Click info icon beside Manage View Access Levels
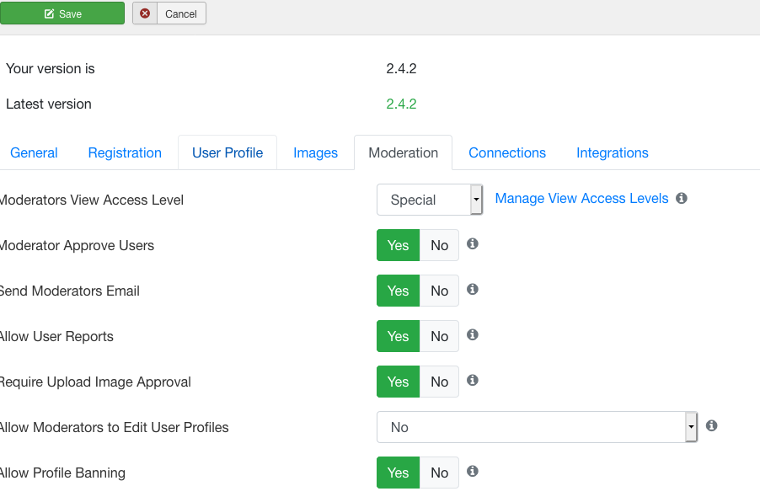760x502 pixels. pyautogui.click(x=682, y=198)
